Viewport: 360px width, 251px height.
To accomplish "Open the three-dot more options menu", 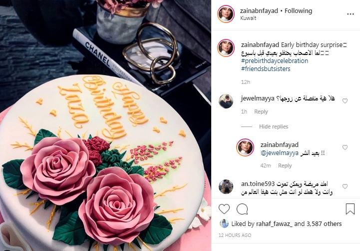I will [x=351, y=14].
